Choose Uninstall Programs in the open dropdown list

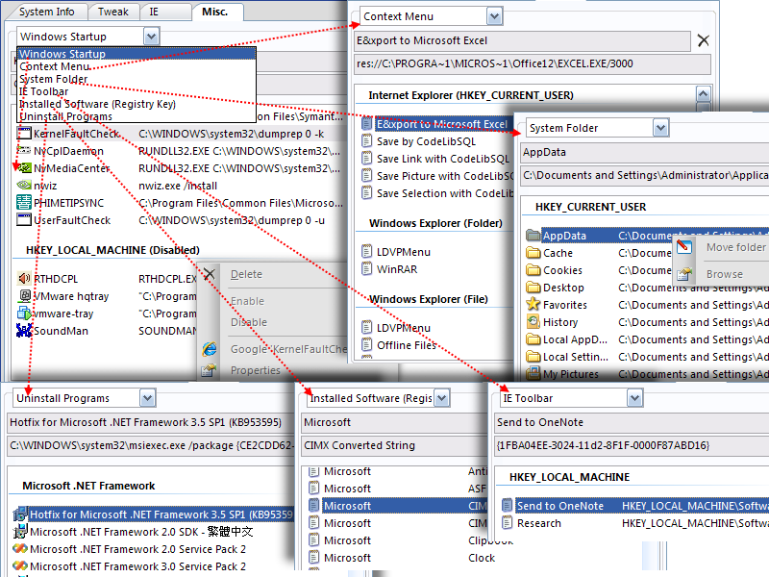click(136, 116)
